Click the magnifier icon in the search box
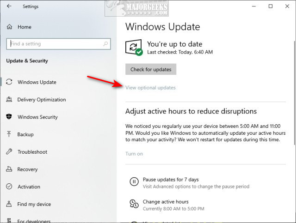This screenshot has width=296, height=223. click(x=105, y=44)
